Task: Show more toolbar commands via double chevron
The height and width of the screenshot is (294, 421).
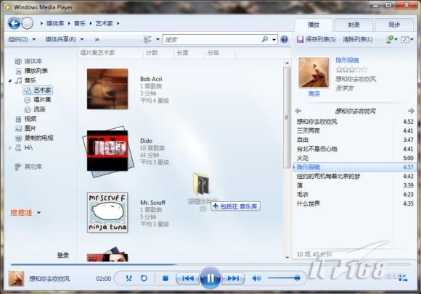Action: [x=97, y=40]
